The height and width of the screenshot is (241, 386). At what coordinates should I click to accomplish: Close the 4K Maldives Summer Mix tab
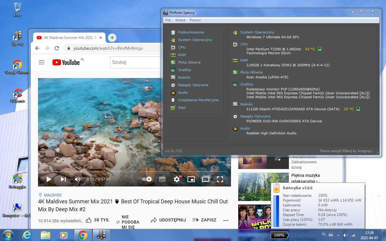(x=101, y=38)
